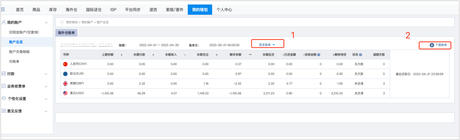Click the 我的账户 sidebar heading label
The image size is (460, 140).
click(14, 22)
